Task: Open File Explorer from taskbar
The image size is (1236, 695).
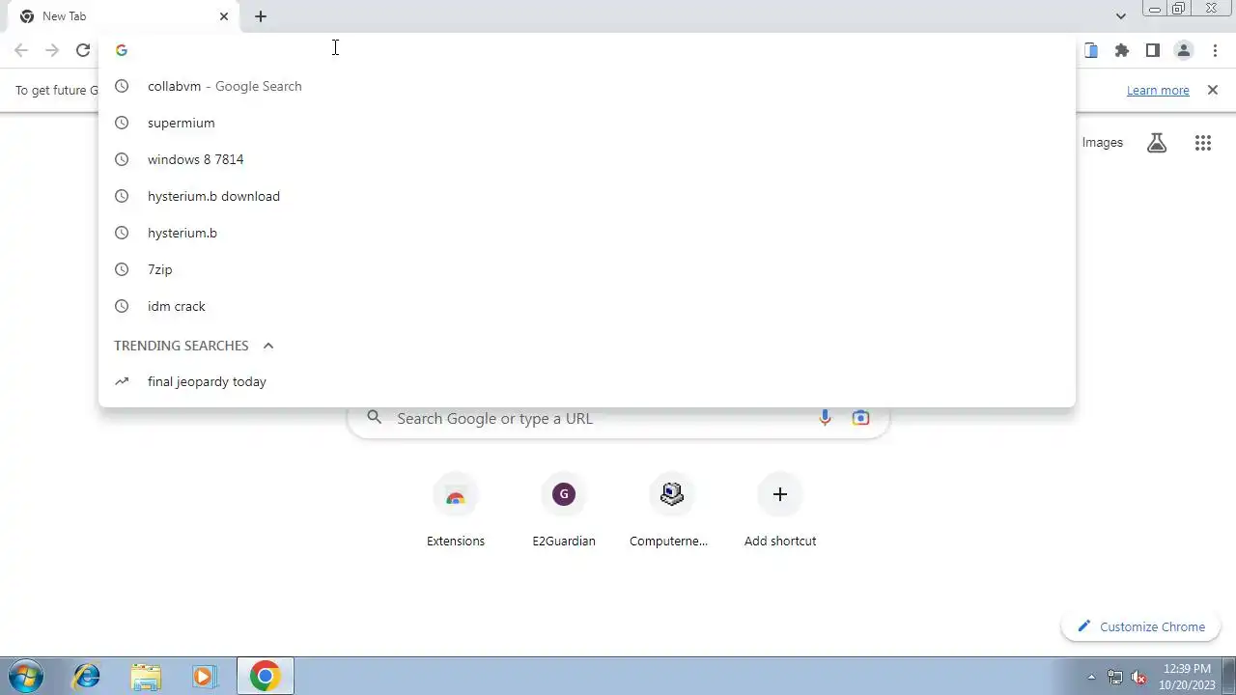Action: pos(146,676)
